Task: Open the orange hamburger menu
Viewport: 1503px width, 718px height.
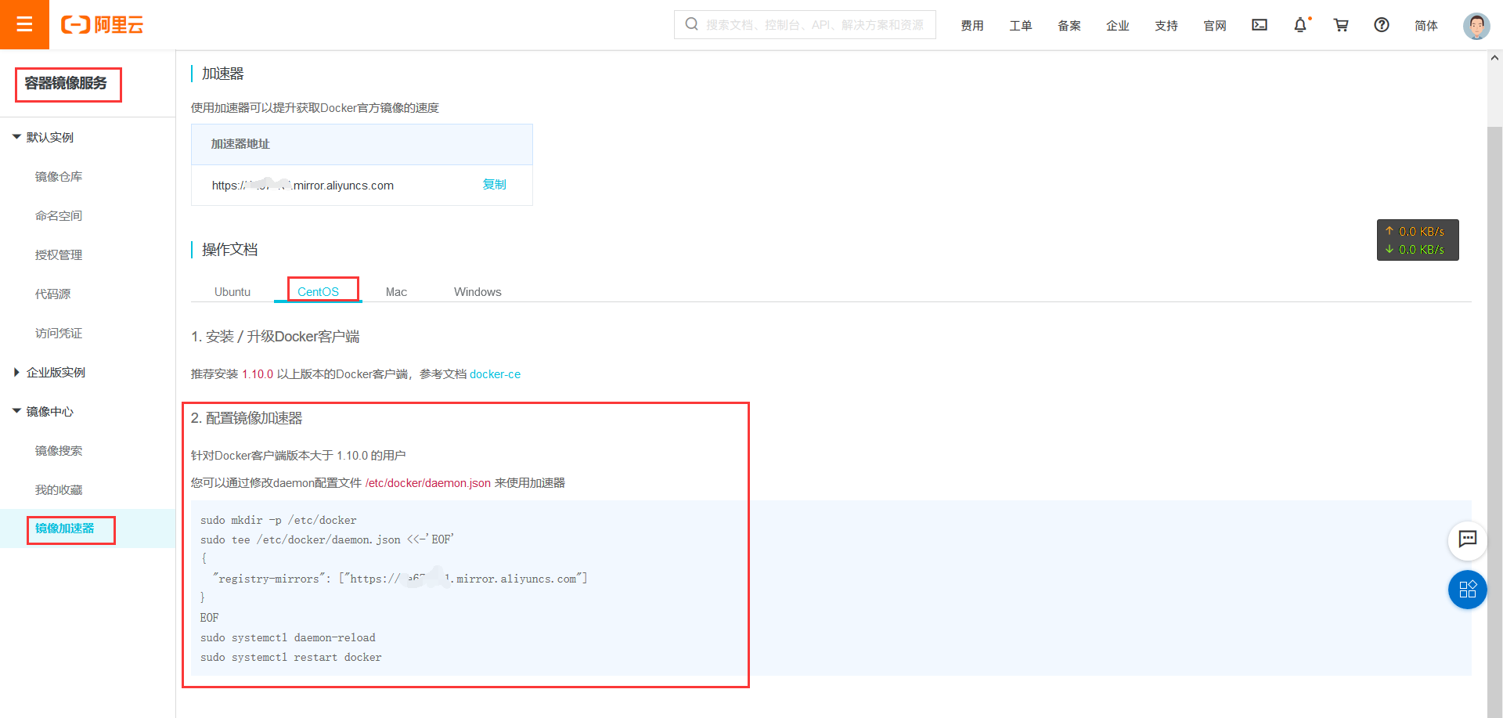Action: point(24,24)
